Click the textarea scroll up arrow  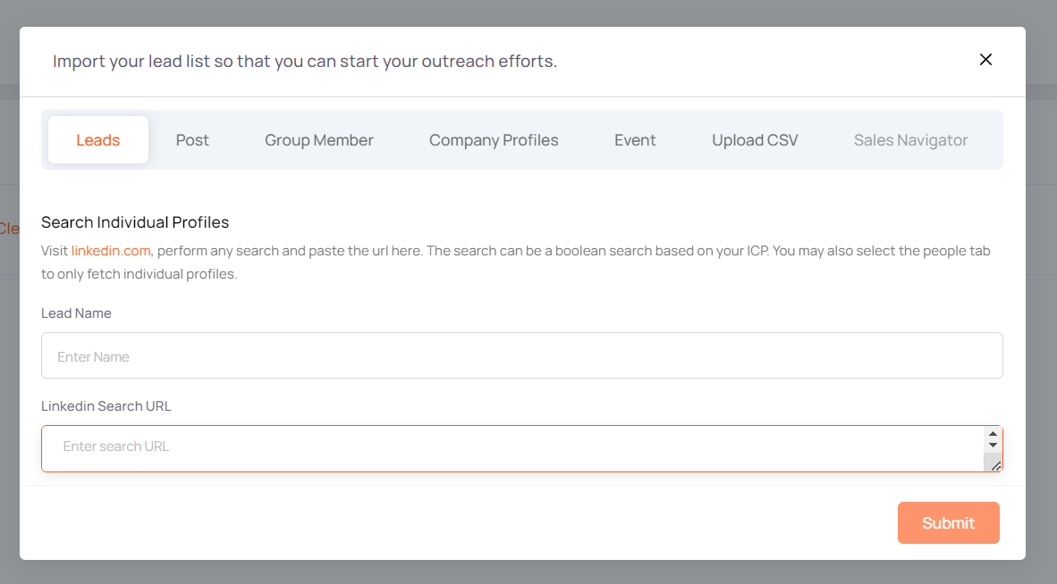tap(993, 434)
